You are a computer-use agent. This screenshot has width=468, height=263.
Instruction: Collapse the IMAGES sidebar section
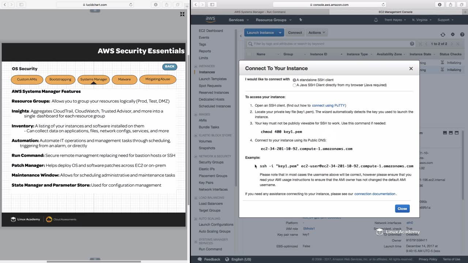coord(196,114)
